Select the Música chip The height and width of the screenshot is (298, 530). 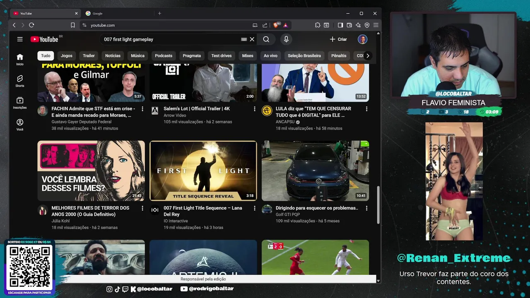click(138, 55)
